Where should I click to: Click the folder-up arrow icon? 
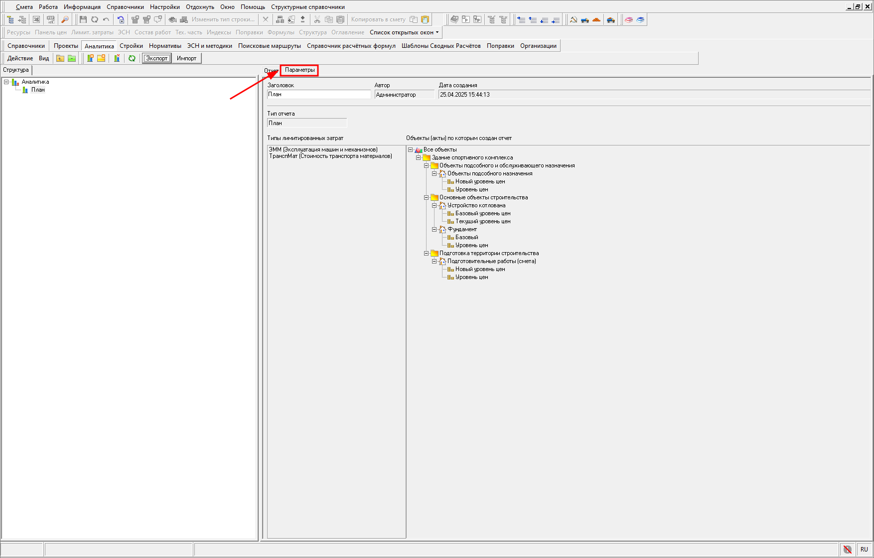pyautogui.click(x=60, y=58)
